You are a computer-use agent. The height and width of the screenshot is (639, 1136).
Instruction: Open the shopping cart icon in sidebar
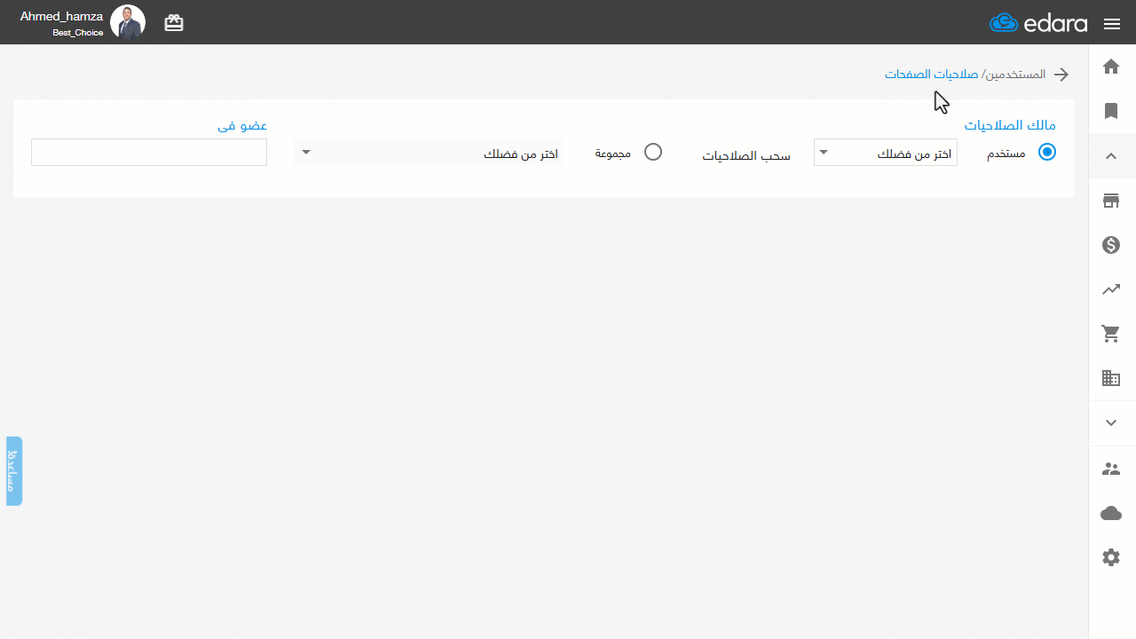[x=1111, y=334]
